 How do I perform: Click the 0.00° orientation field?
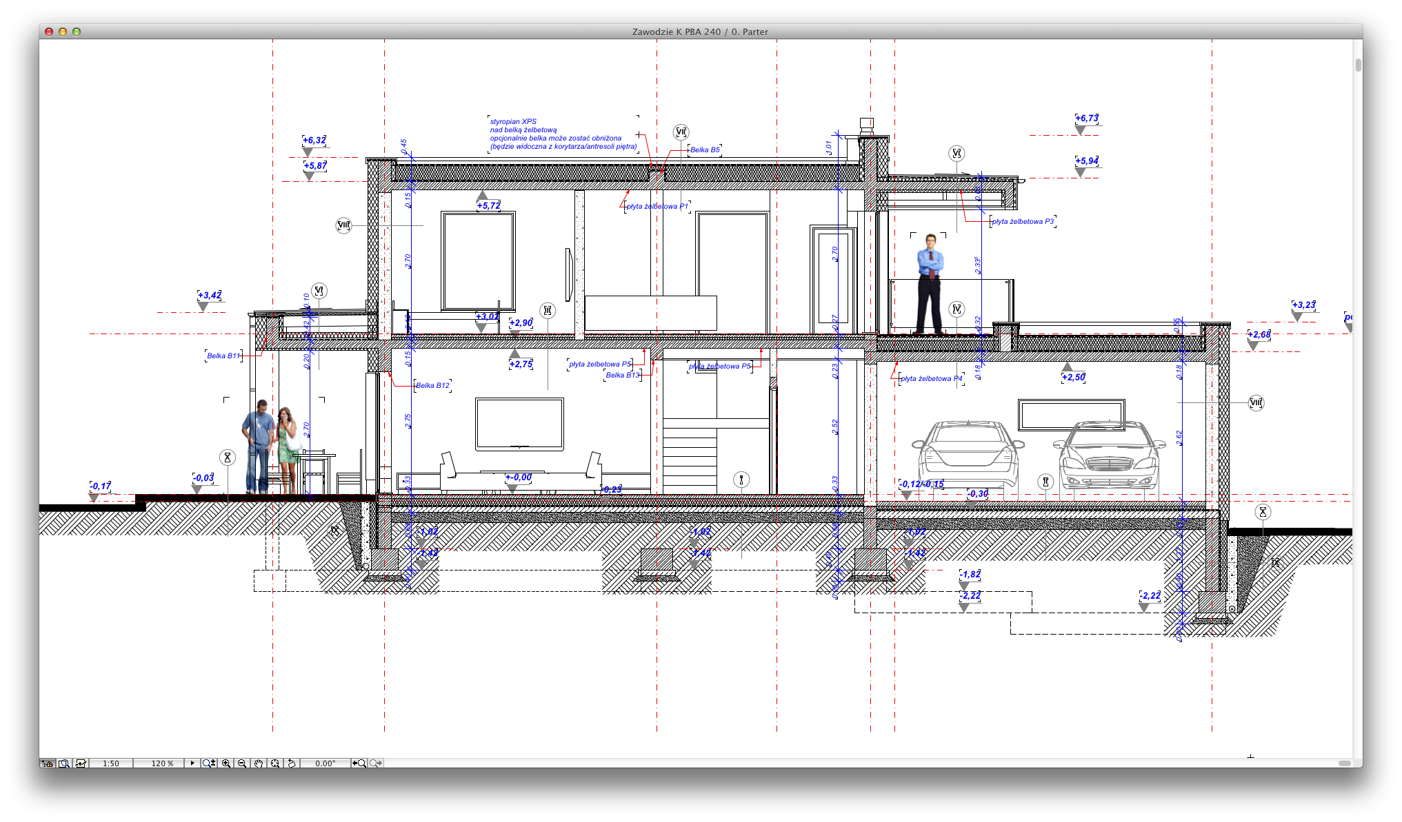click(325, 763)
